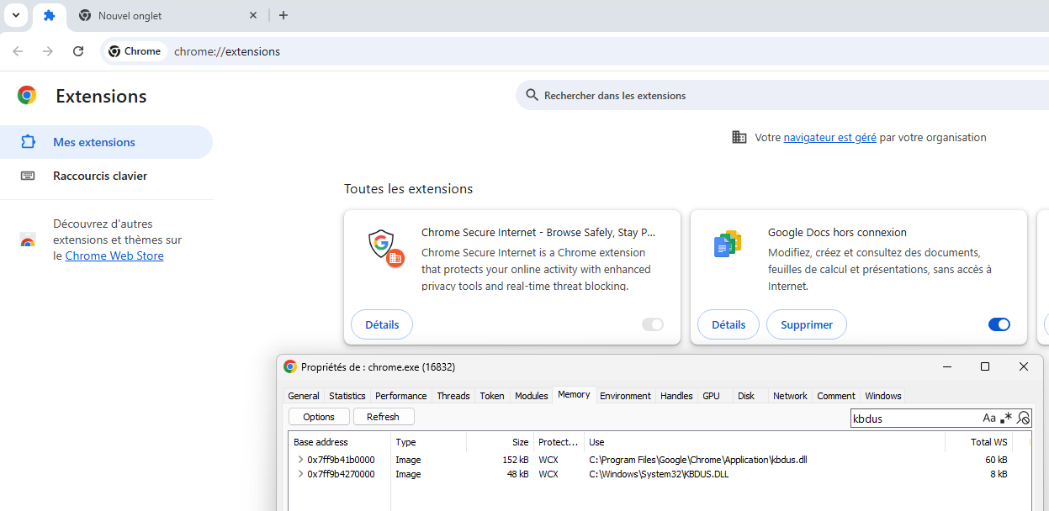Open a new tab with plus icon
The height and width of the screenshot is (511, 1049).
coord(283,15)
